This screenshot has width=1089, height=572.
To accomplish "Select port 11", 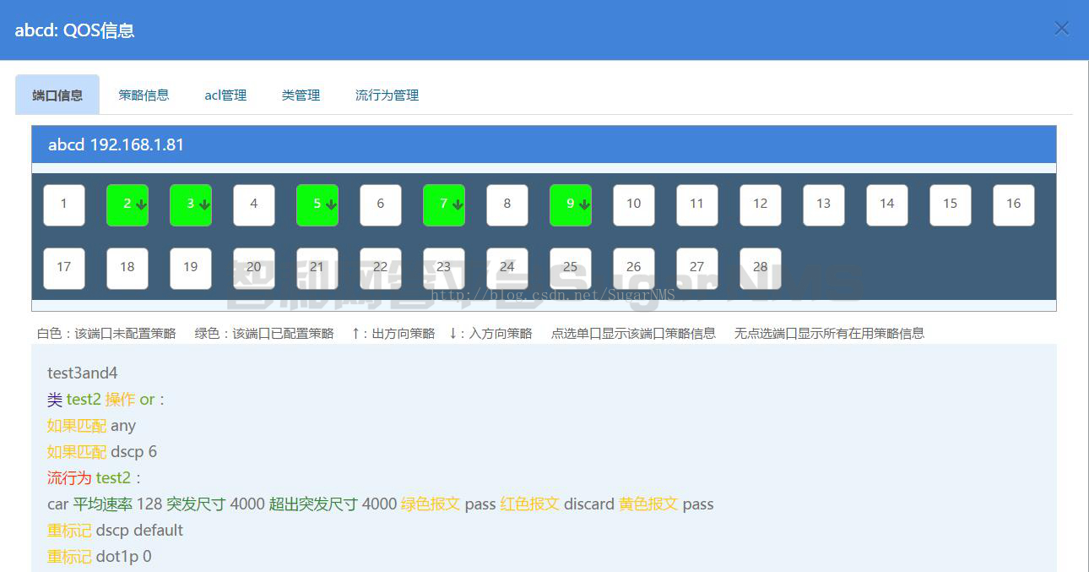I will [x=697, y=205].
